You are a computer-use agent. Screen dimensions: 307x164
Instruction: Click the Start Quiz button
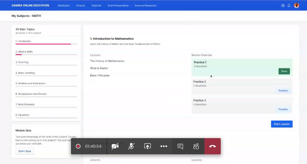25,151
